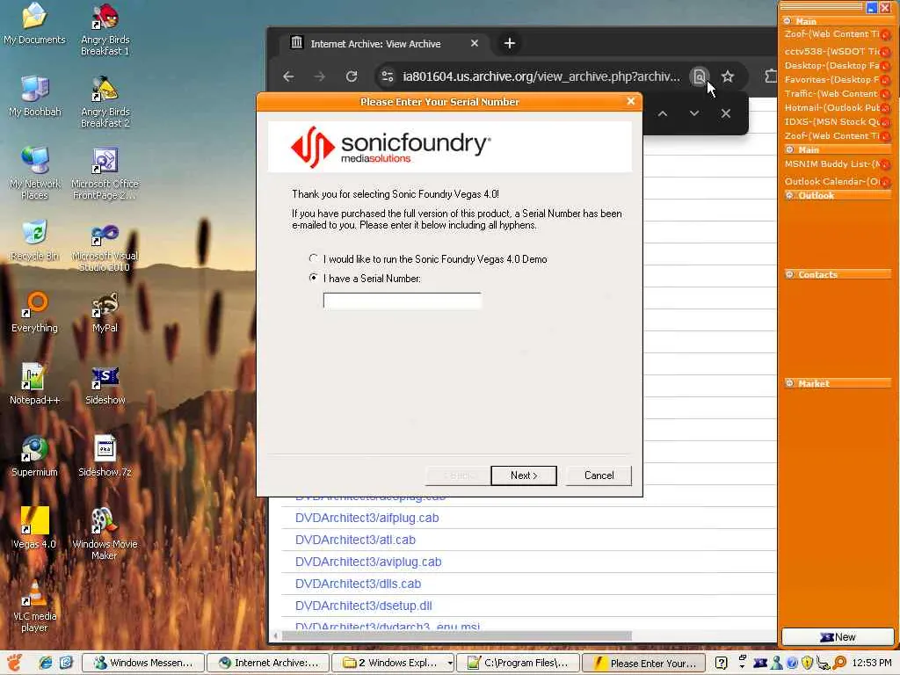Select the Angry Birds Breakfast 2 shortcut
Screen dimensions: 900x675
pyautogui.click(x=105, y=102)
